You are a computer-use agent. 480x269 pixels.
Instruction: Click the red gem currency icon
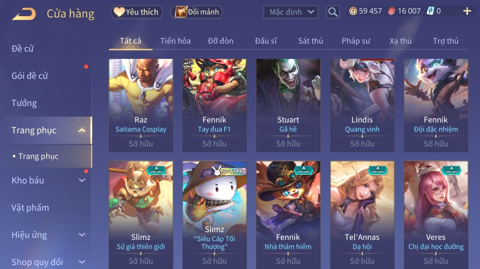coord(391,11)
